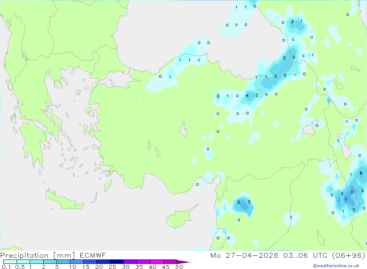Click the 1–2 mm legend color box
Image resolution: width=367 pixels, height=269 pixels.
tap(36, 262)
